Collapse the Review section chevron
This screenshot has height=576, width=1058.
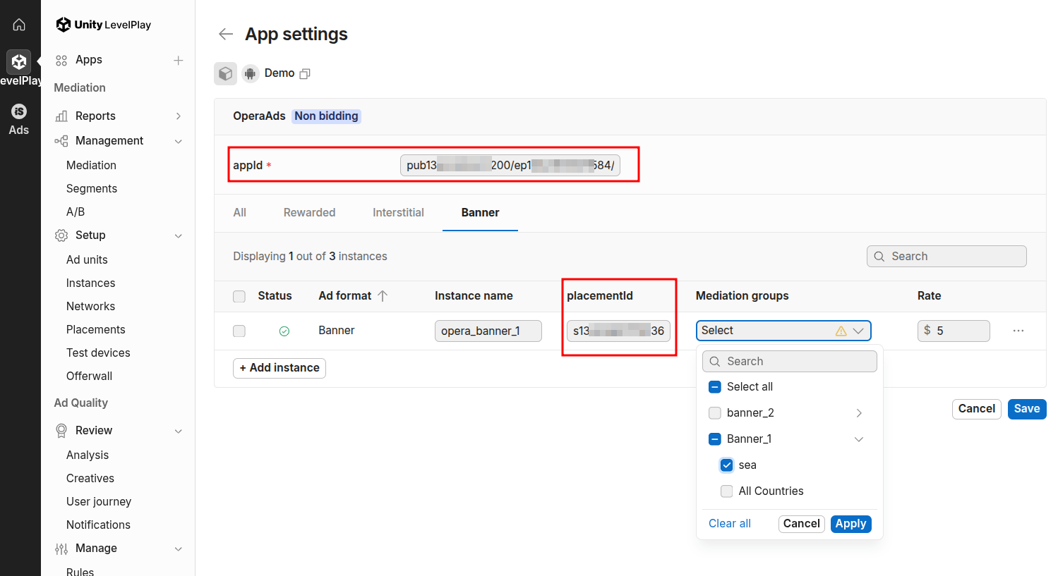[x=179, y=431]
